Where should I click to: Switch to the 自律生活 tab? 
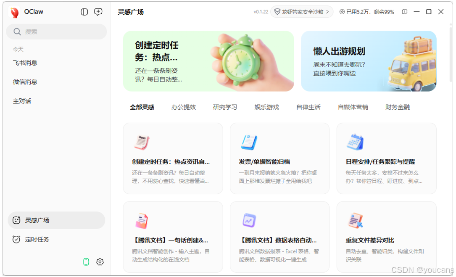click(x=308, y=107)
